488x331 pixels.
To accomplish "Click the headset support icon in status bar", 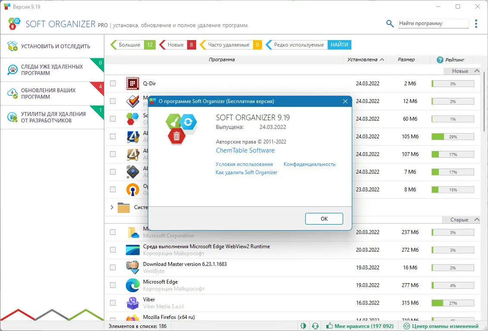I will coord(315,326).
